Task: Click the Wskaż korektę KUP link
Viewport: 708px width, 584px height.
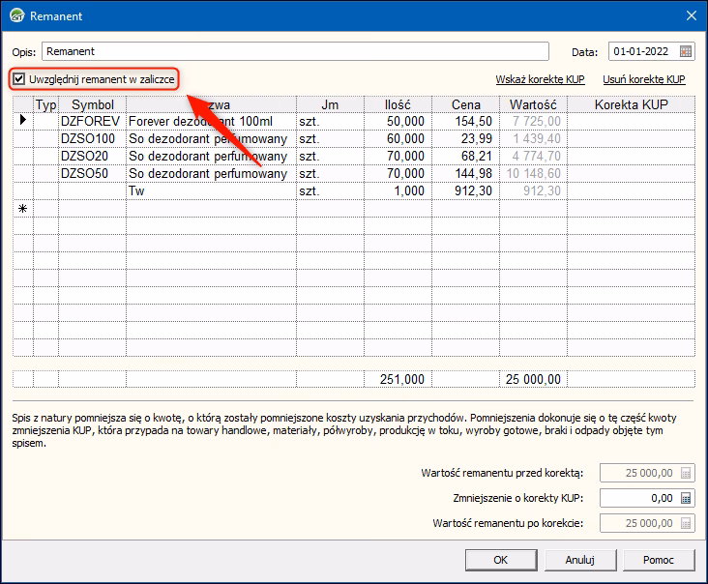Action: pyautogui.click(x=543, y=79)
